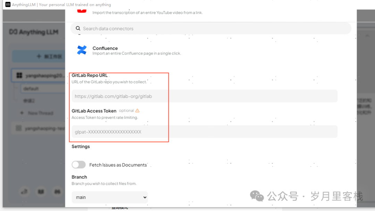This screenshot has width=375, height=211.
Task: Select the Confluence connector icon
Action: click(x=82, y=50)
